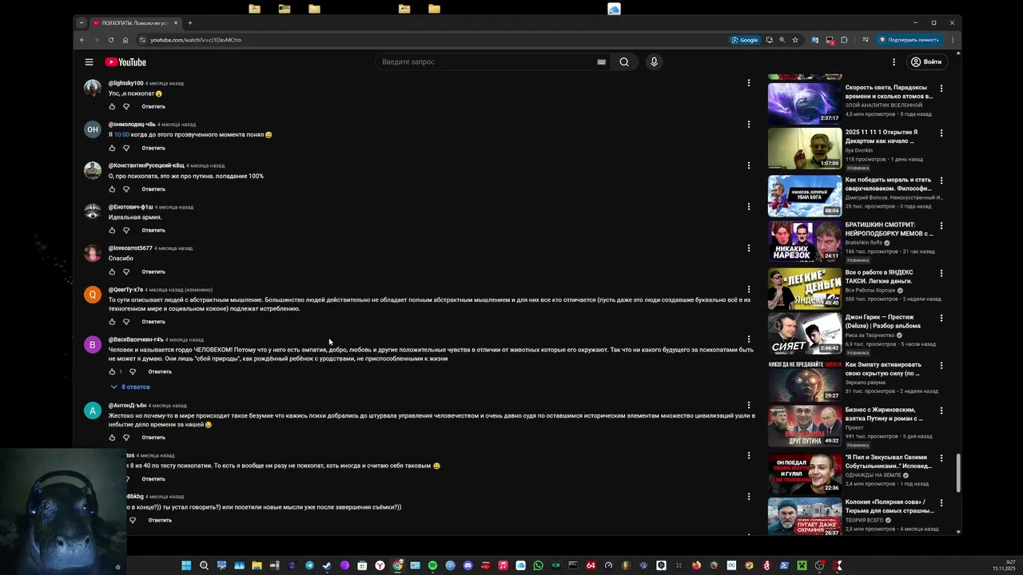This screenshot has width=1023, height=575.
Task: Click the 'Bratishkin Rofls' channel name
Action: [864, 243]
